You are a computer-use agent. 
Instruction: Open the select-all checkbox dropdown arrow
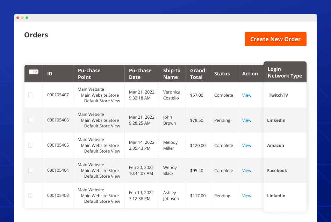(x=36, y=72)
